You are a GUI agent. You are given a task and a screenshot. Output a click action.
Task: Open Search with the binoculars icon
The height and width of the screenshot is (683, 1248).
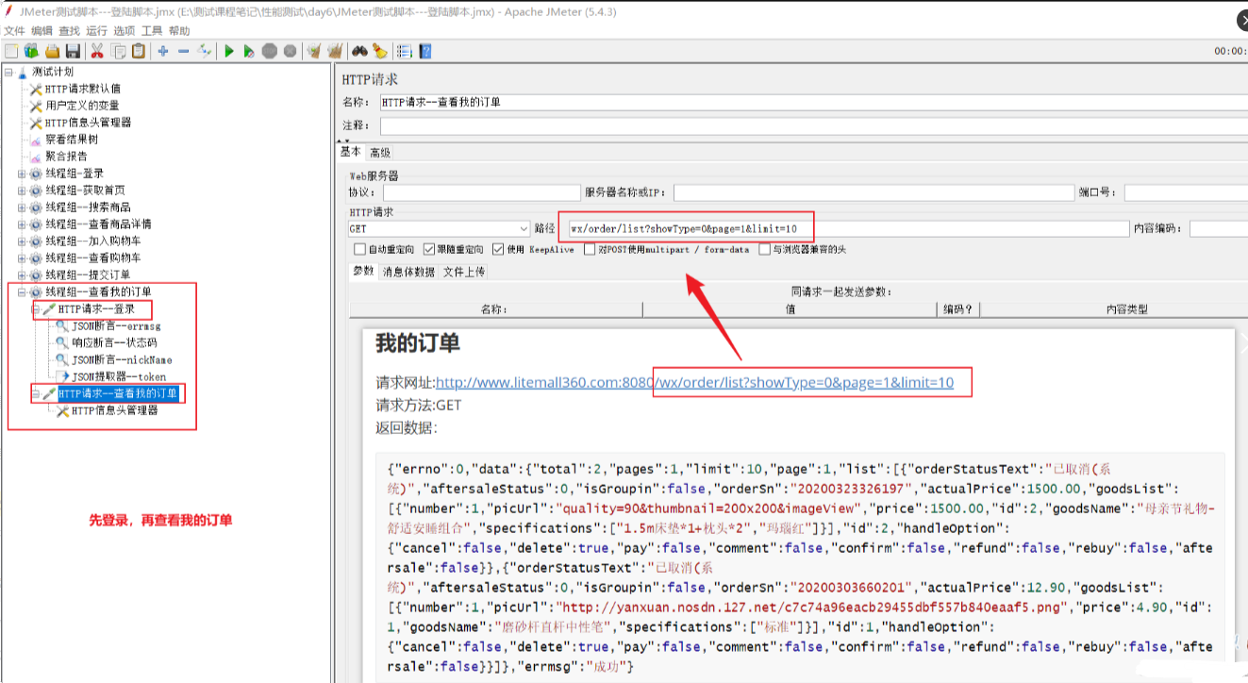point(359,51)
